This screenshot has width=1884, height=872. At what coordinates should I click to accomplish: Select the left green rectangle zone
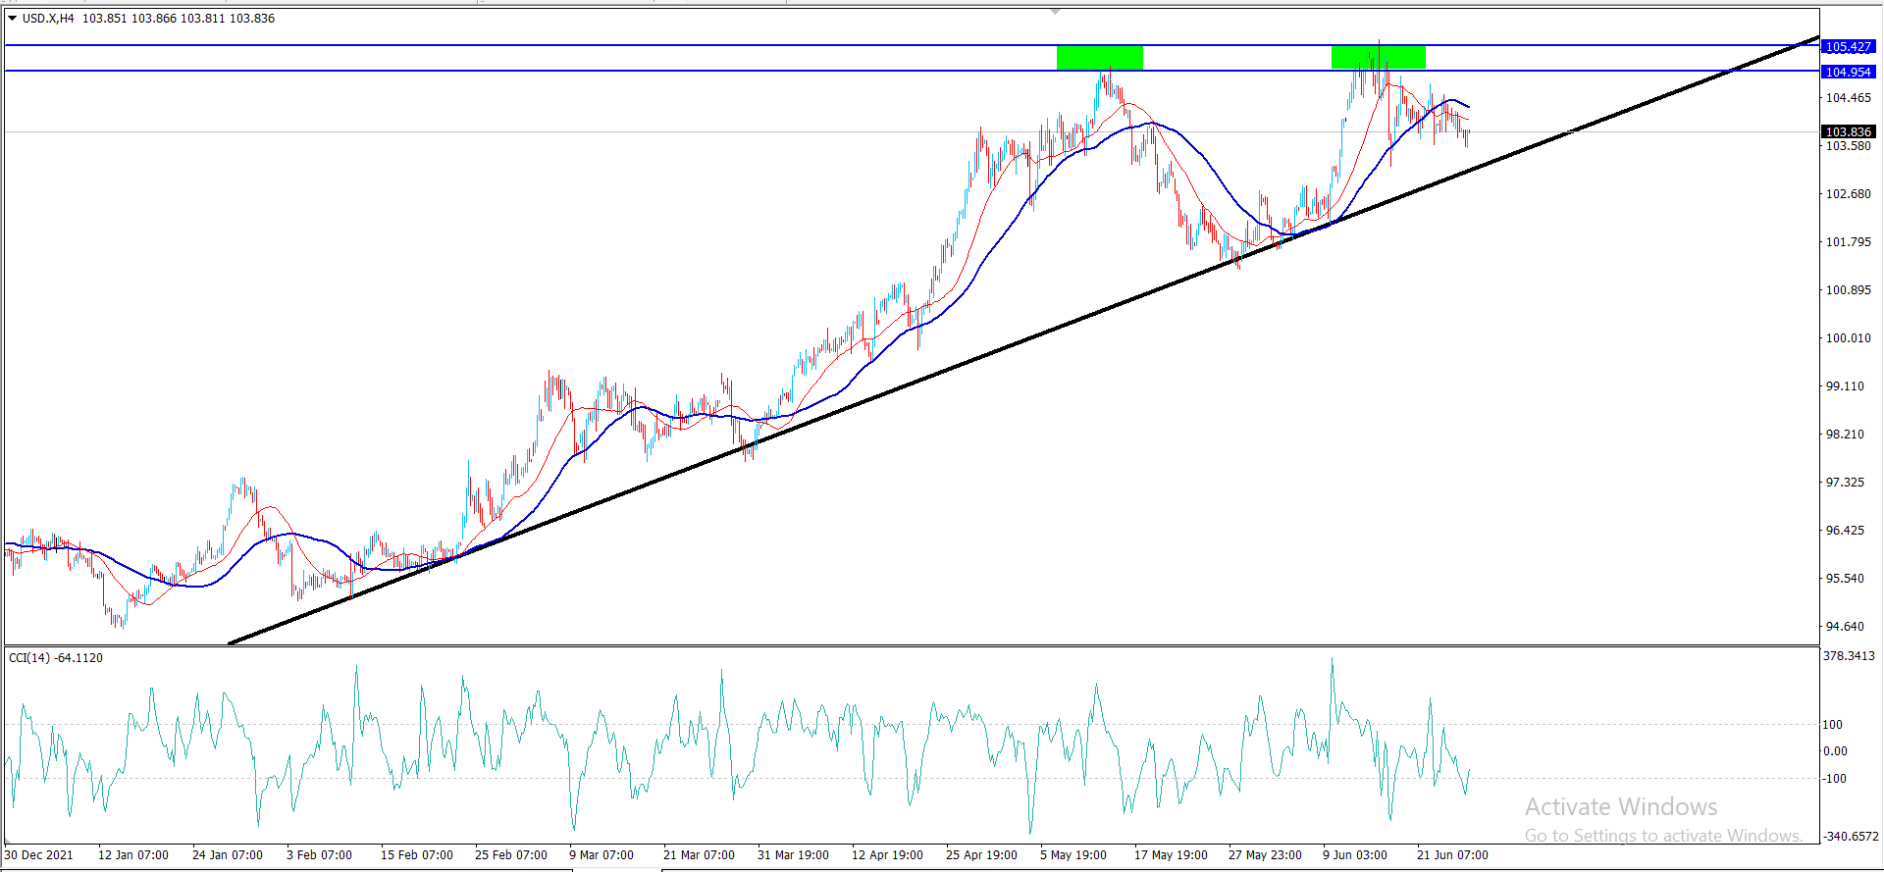click(x=1099, y=58)
